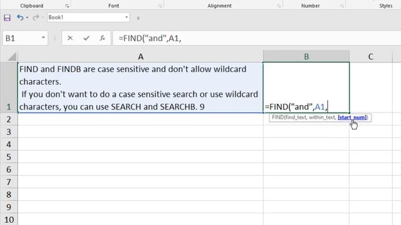Screen dimensions: 401x225
Task: Select row 1 header
Action: [9, 87]
